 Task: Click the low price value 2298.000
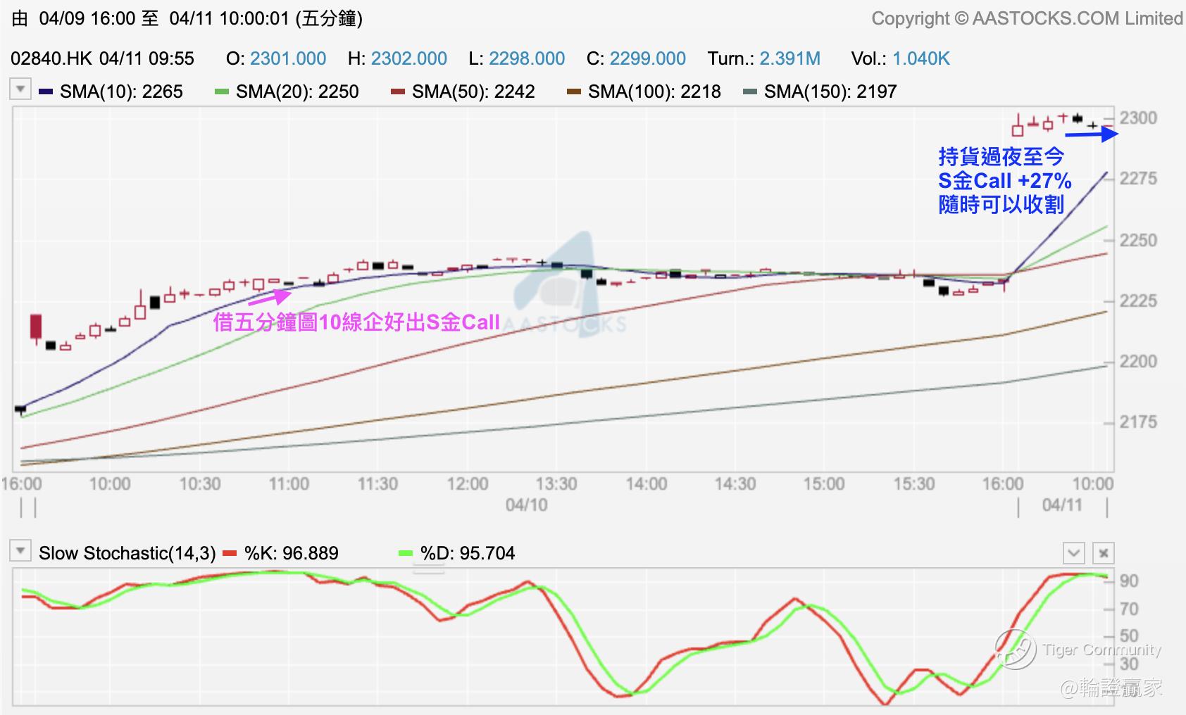pyautogui.click(x=527, y=58)
